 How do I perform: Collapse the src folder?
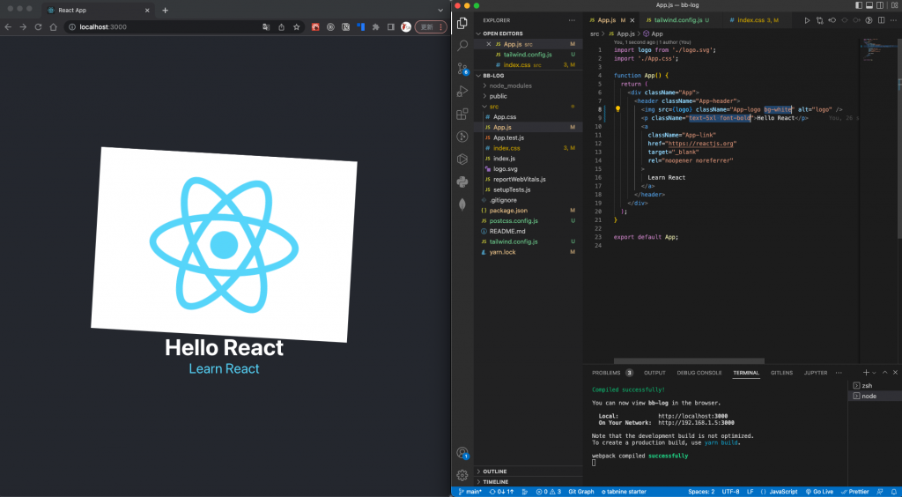click(x=493, y=106)
